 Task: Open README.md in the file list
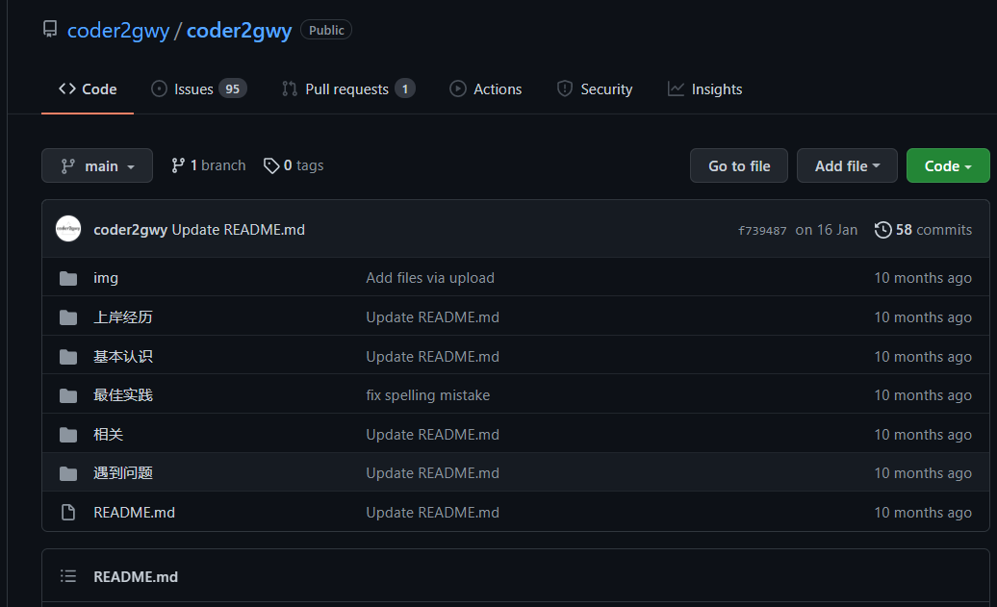[134, 513]
